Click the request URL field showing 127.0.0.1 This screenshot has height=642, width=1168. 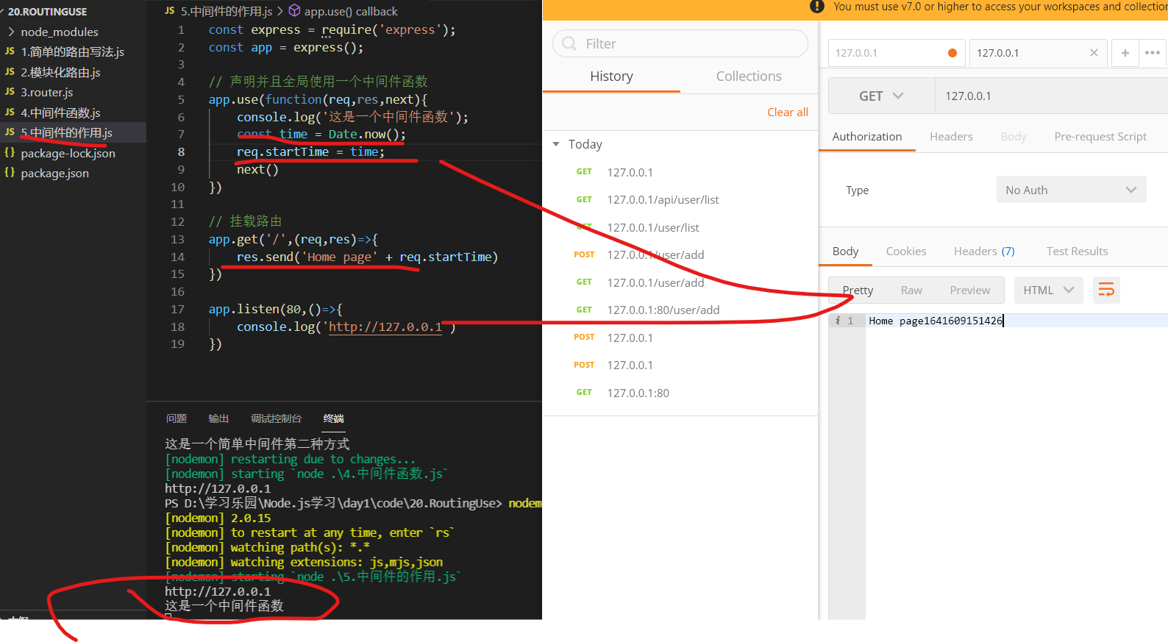[1052, 96]
